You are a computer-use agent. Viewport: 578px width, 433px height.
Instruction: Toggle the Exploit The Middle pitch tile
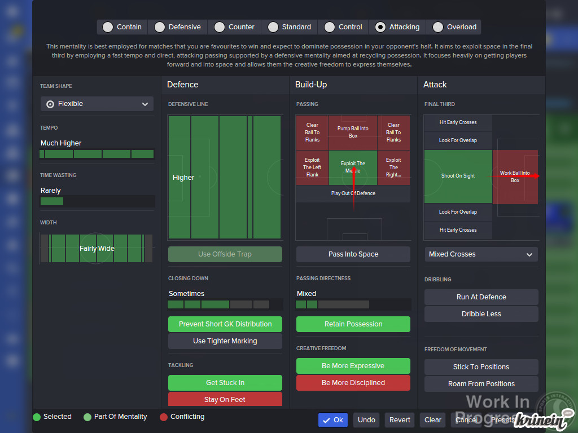[353, 167]
